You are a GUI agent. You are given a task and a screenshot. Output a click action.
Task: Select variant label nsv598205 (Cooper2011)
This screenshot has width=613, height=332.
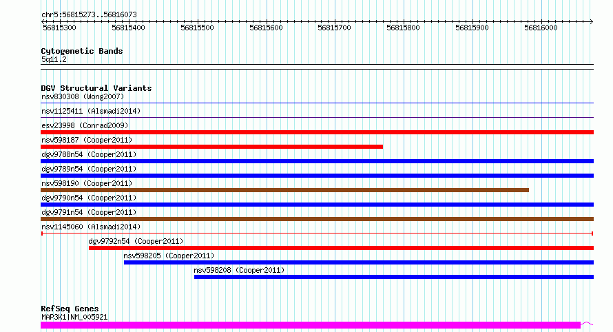[x=169, y=256]
